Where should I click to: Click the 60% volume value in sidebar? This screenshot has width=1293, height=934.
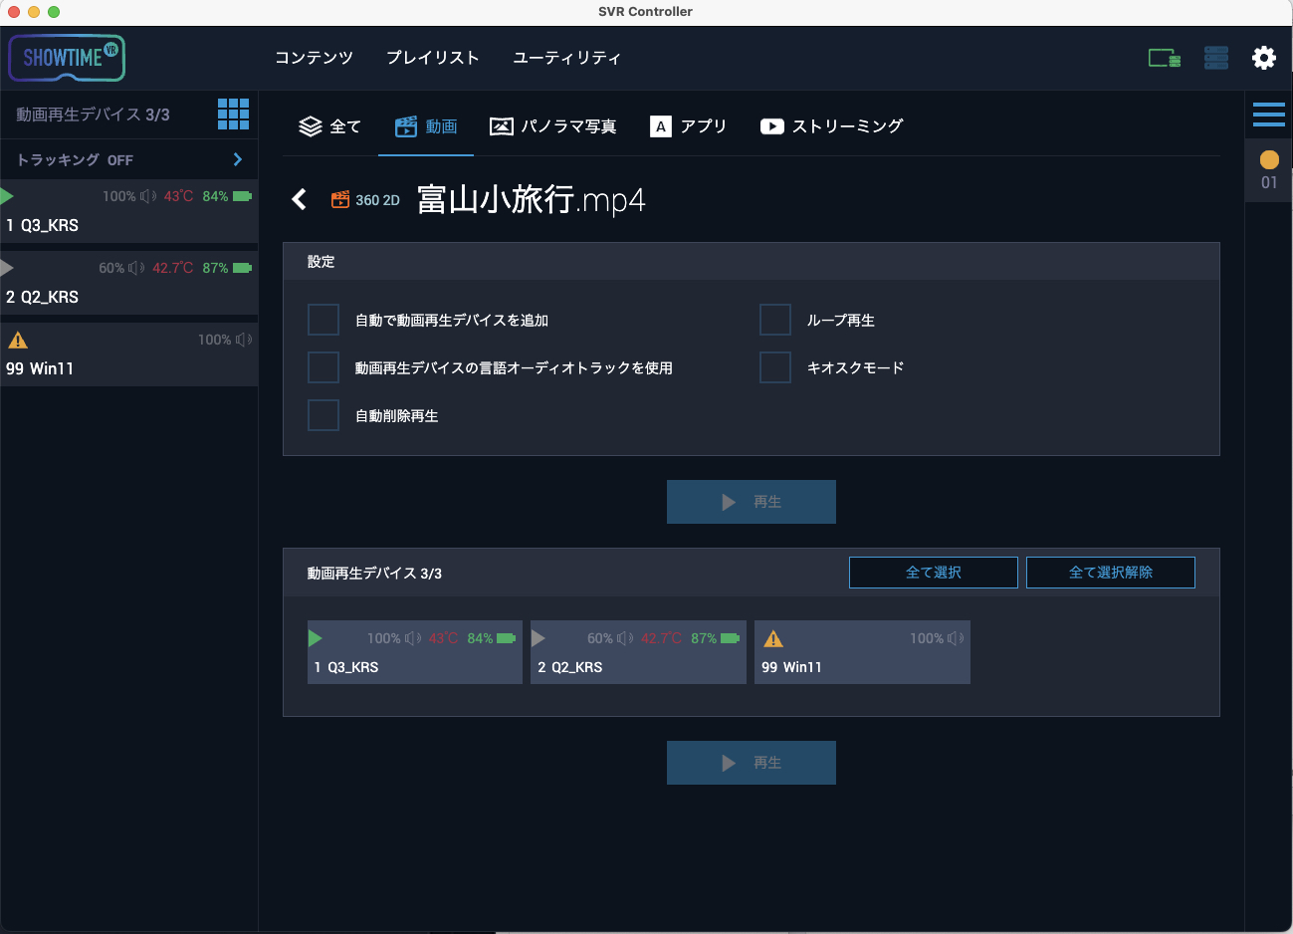point(111,268)
